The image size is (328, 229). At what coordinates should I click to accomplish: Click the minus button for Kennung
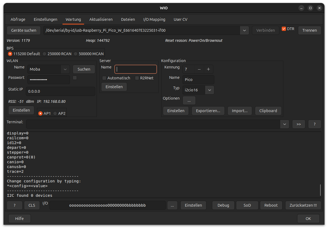pyautogui.click(x=199, y=69)
